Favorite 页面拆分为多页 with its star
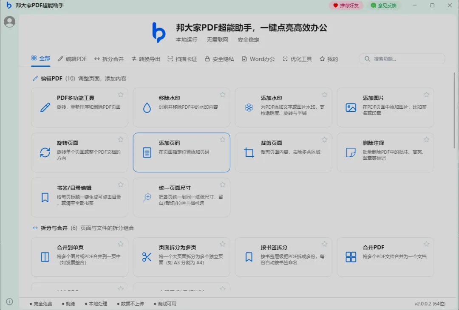Image resolution: width=459 pixels, height=310 pixels. 222,244
